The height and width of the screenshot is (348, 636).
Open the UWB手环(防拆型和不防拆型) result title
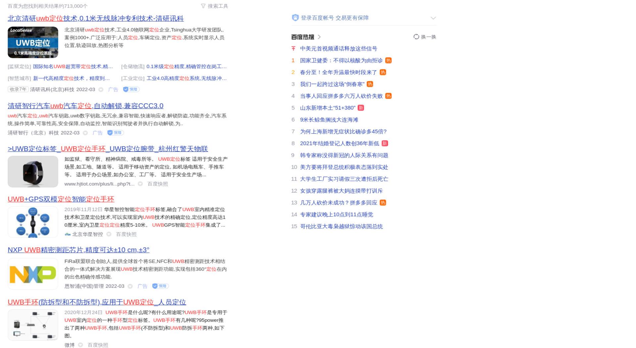coord(97,302)
